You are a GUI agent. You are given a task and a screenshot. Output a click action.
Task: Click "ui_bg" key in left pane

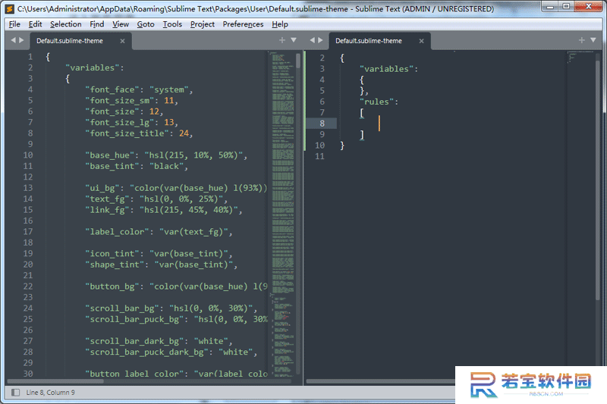click(102, 188)
